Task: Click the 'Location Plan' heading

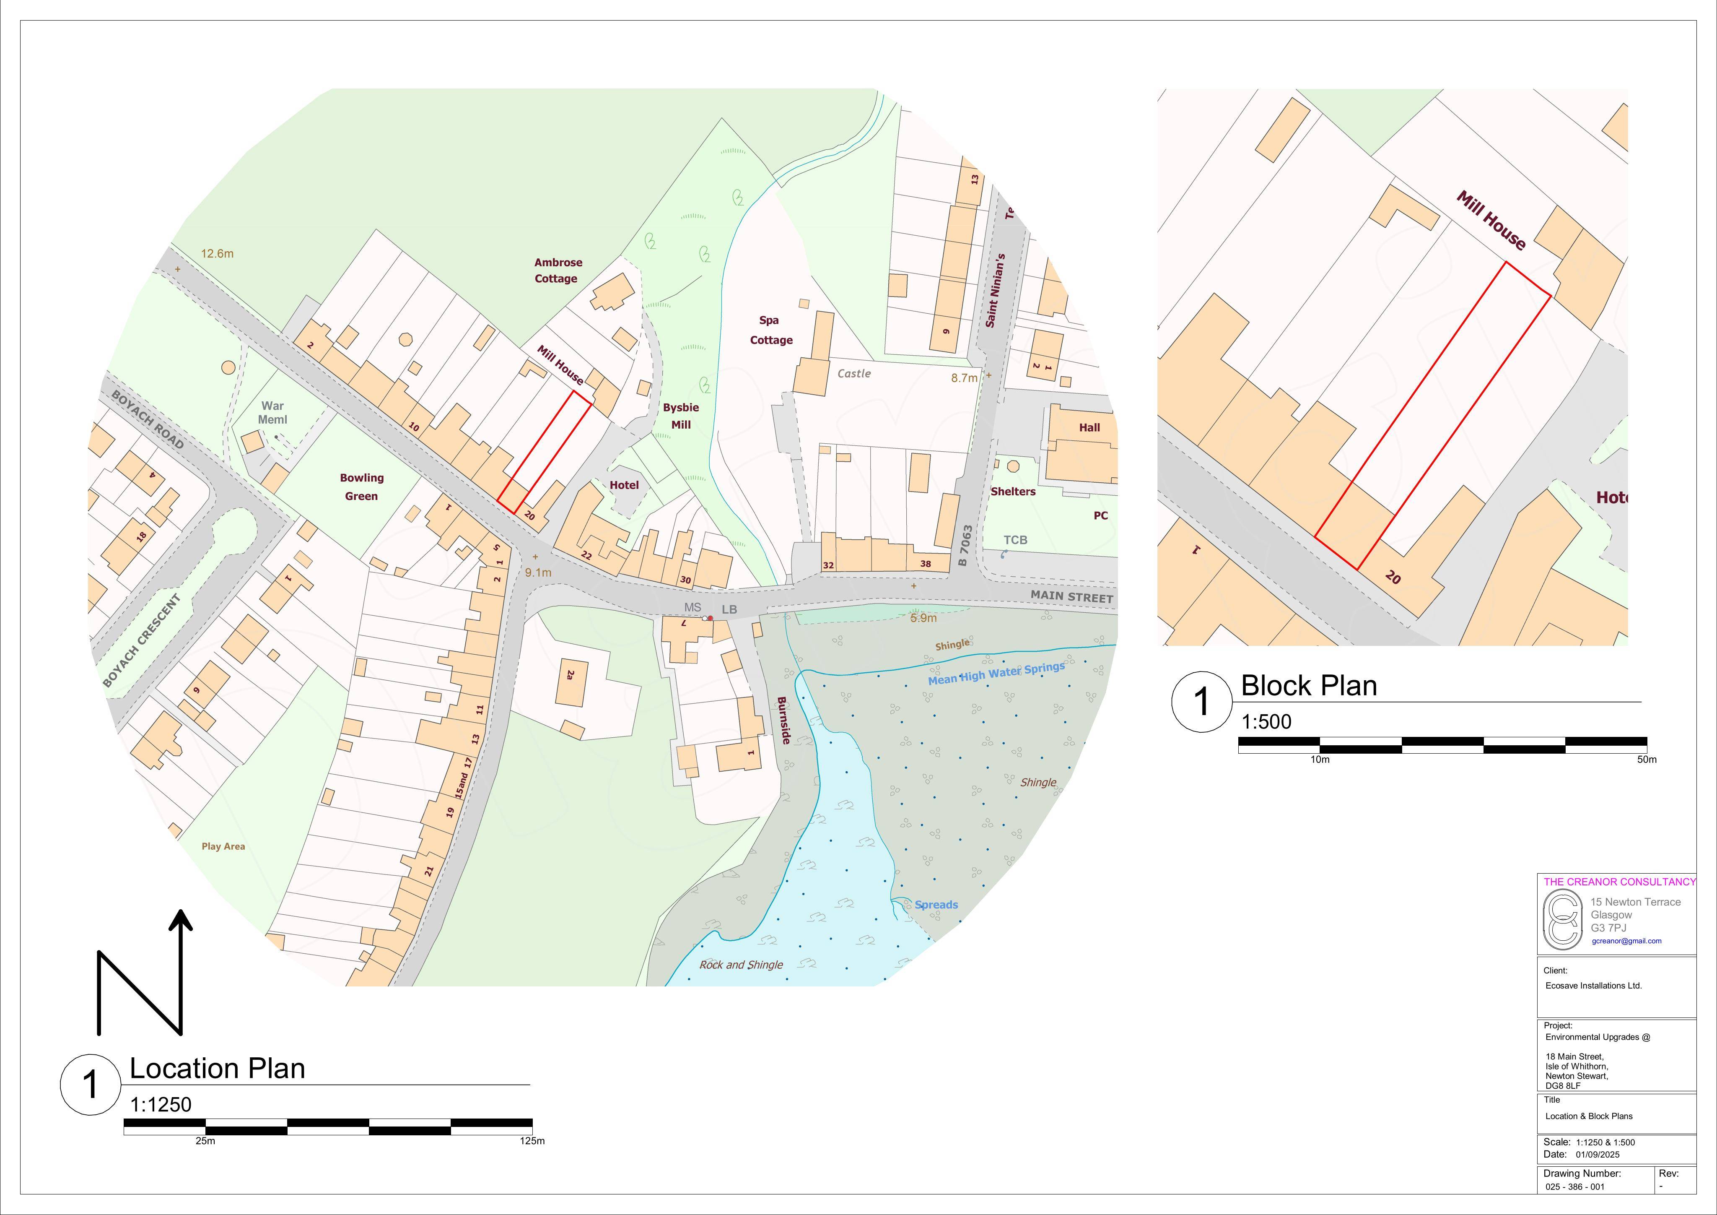Action: 218,1068
